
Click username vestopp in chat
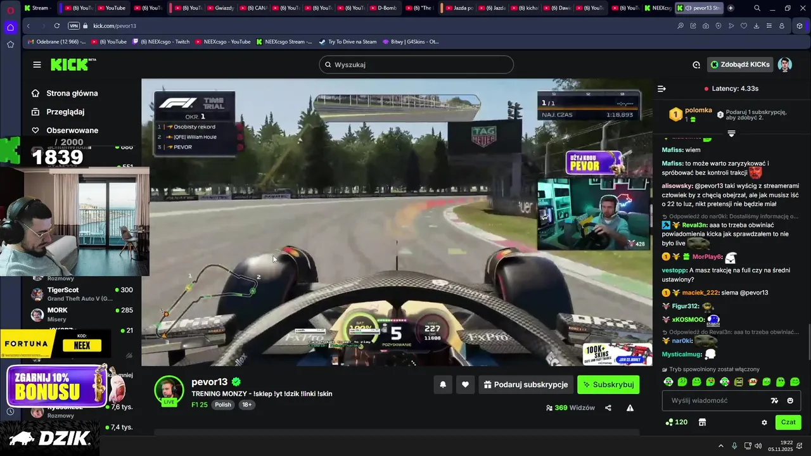coord(674,270)
